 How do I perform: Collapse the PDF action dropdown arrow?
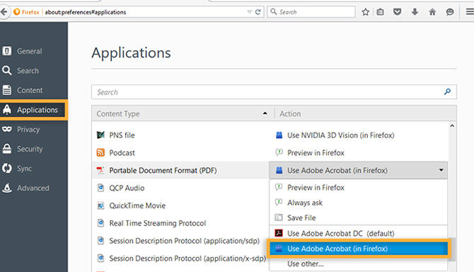click(441, 170)
